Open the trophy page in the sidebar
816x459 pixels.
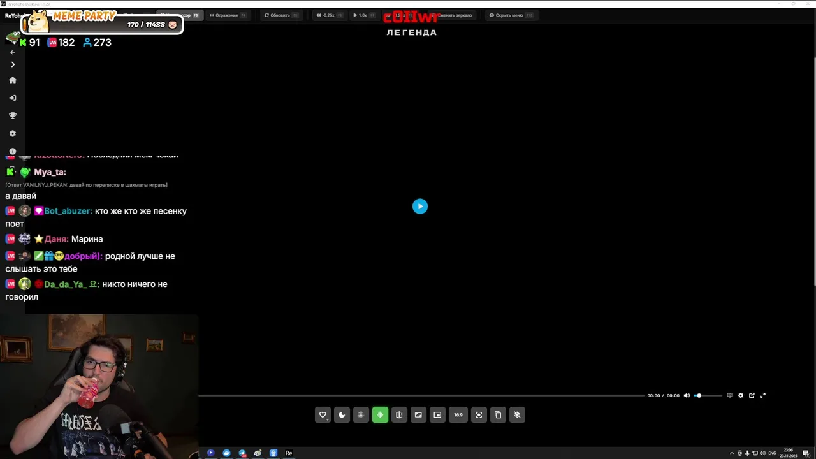pyautogui.click(x=12, y=116)
